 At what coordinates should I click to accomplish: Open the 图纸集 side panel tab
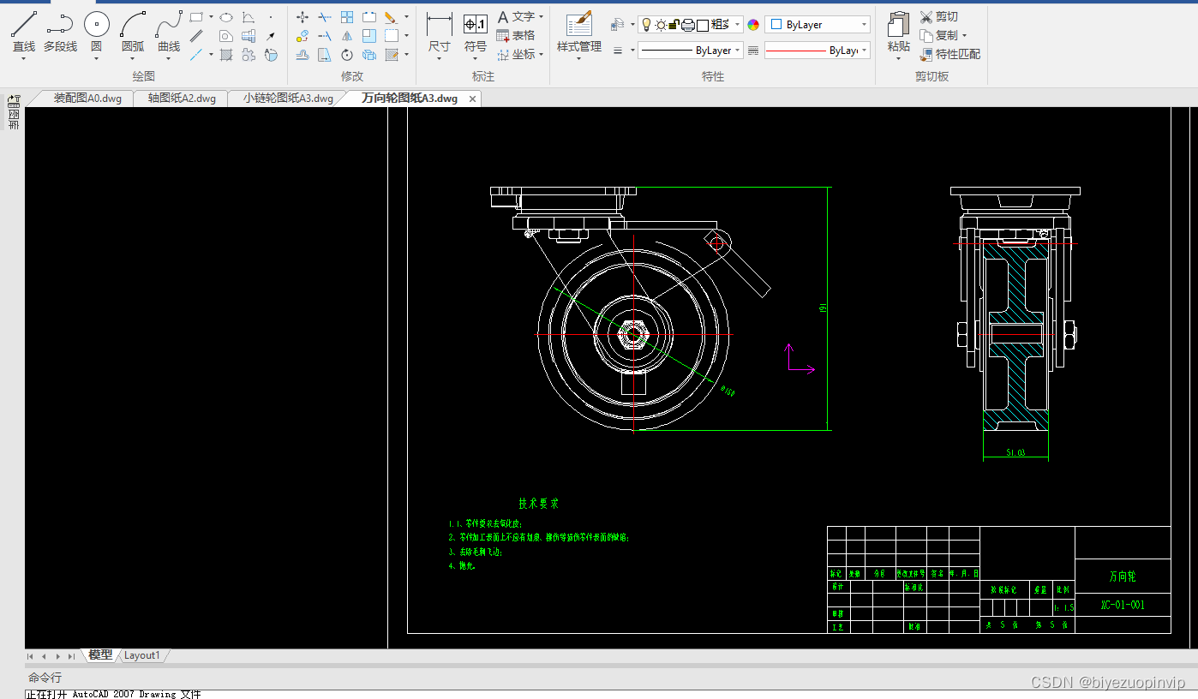click(14, 112)
